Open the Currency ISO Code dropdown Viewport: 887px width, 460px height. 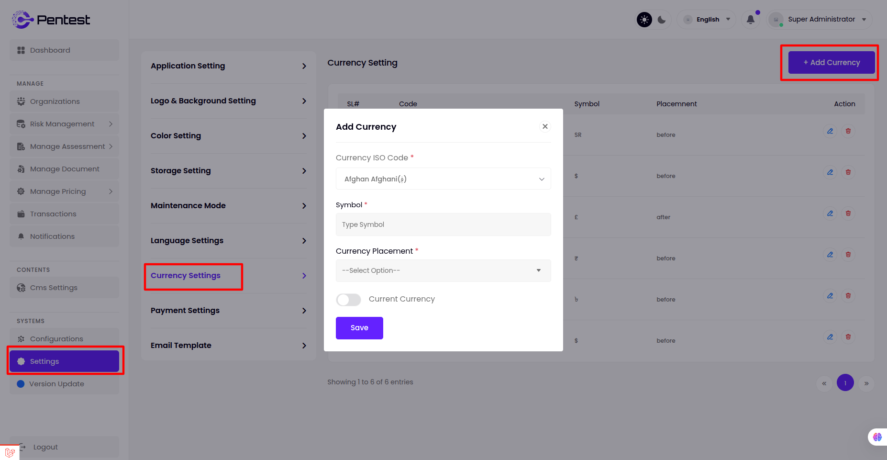[443, 179]
